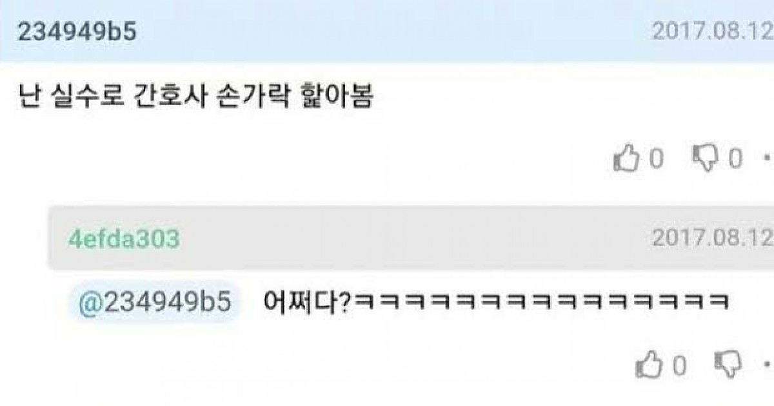This screenshot has height=406, width=774.
Task: Follow the @234949b5 mention tag
Action: pos(154,302)
